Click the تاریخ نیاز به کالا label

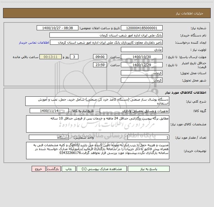pyautogui.click(x=83, y=111)
